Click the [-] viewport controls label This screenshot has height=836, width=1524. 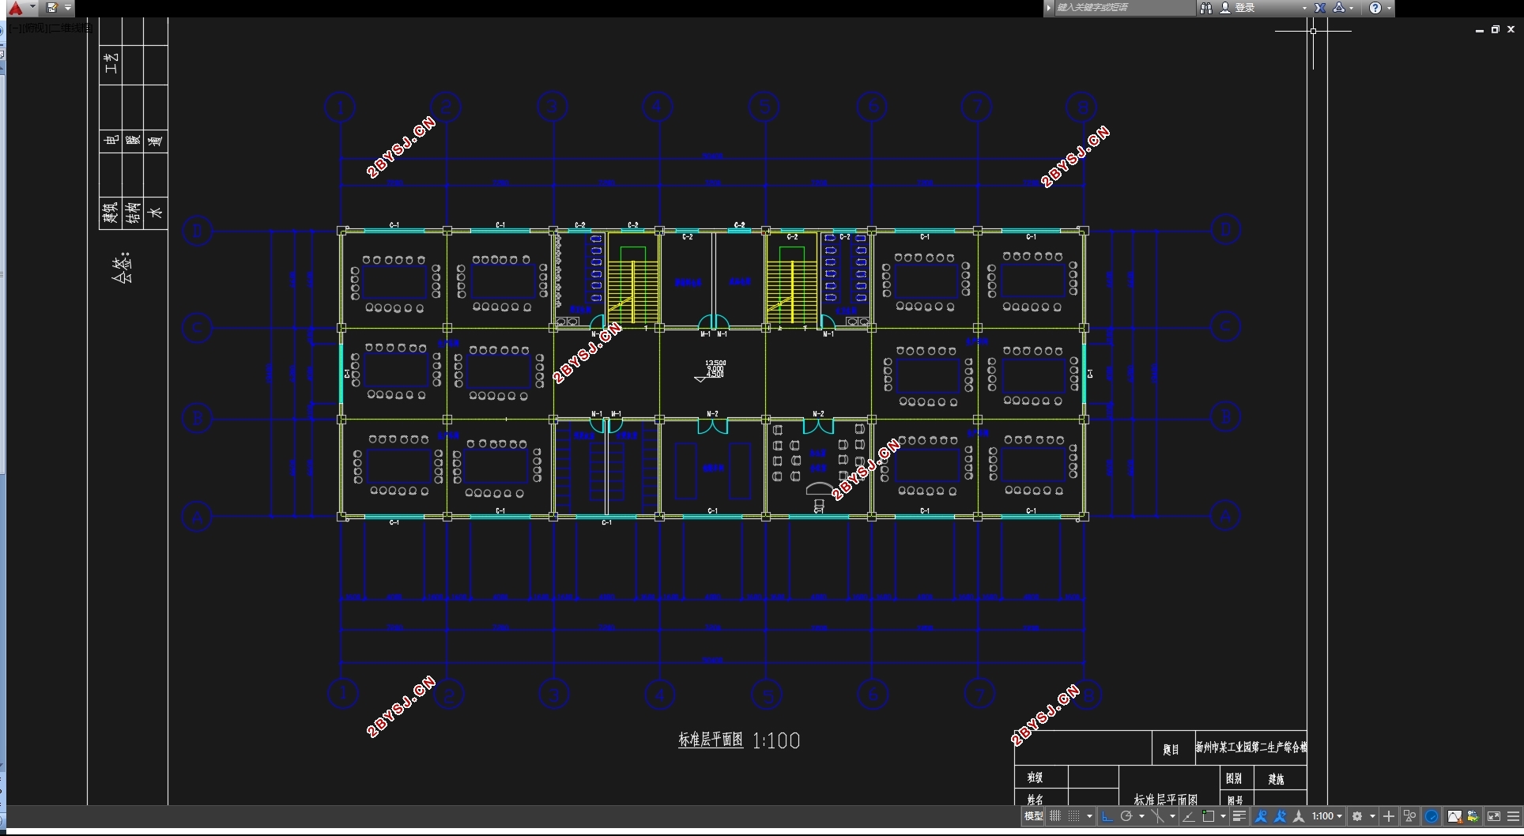14,28
